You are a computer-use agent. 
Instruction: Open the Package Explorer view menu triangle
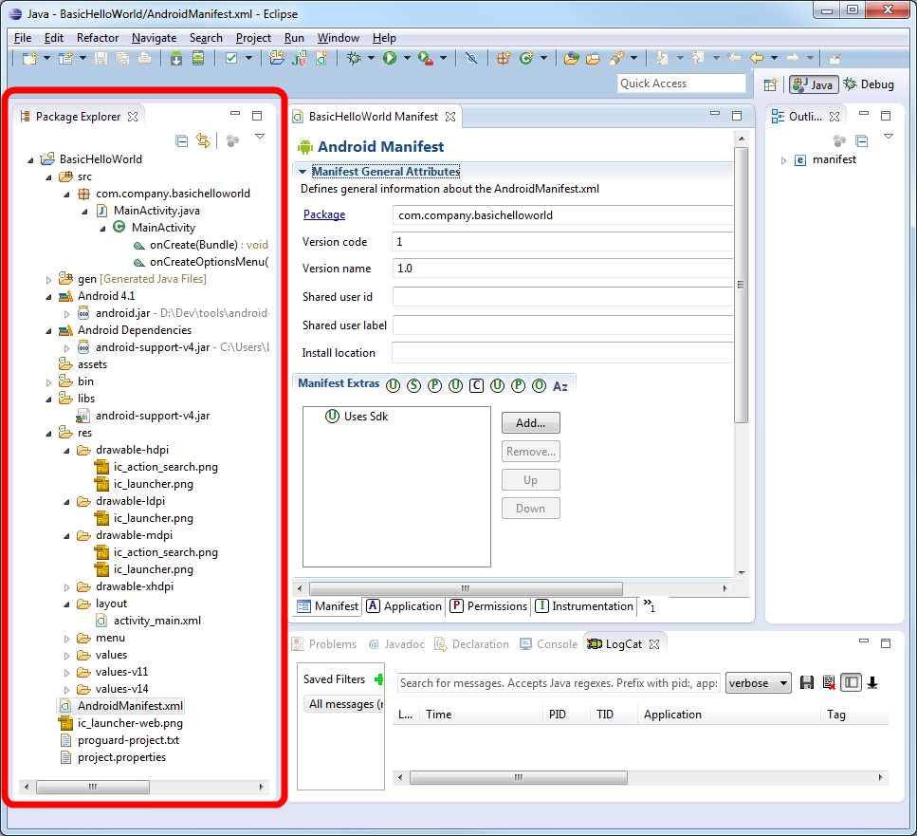click(x=260, y=137)
